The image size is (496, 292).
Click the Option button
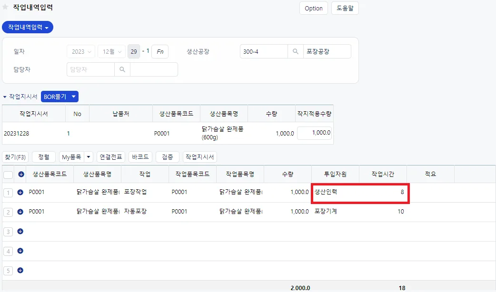314,8
